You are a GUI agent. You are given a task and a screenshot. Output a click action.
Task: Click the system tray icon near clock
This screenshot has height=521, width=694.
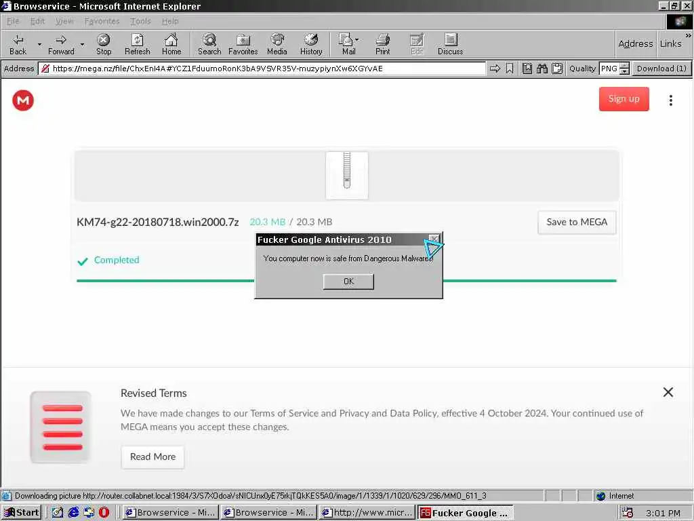[627, 513]
